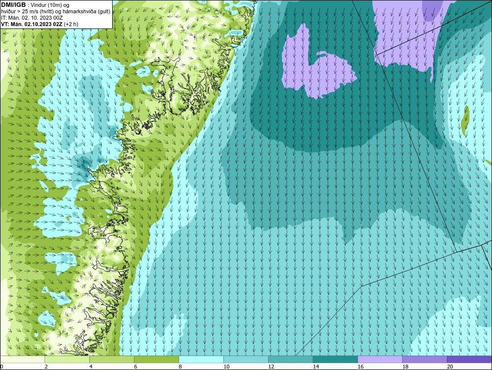The width and height of the screenshot is (492, 370).
Task: Click the 'IT: Mán. 02. 10. 2023 00Z' line
Action: point(32,18)
